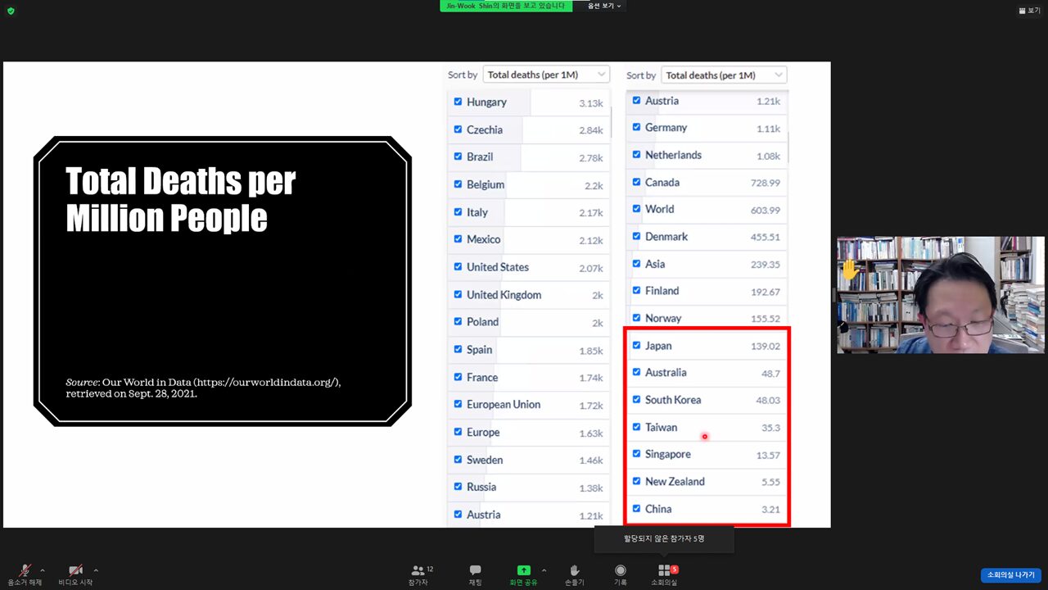Viewport: 1048px width, 590px height.
Task: Expand video options arrow beside camera
Action: 96,570
